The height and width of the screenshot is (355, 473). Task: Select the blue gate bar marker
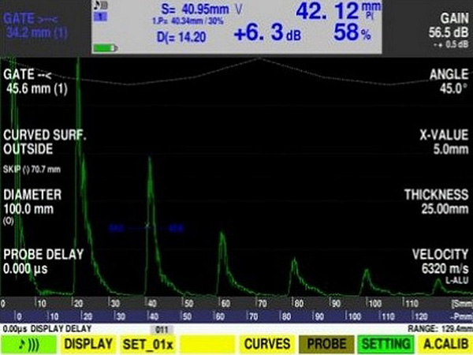147,228
